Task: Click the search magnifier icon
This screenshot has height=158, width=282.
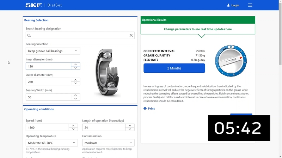Action: tap(29, 35)
